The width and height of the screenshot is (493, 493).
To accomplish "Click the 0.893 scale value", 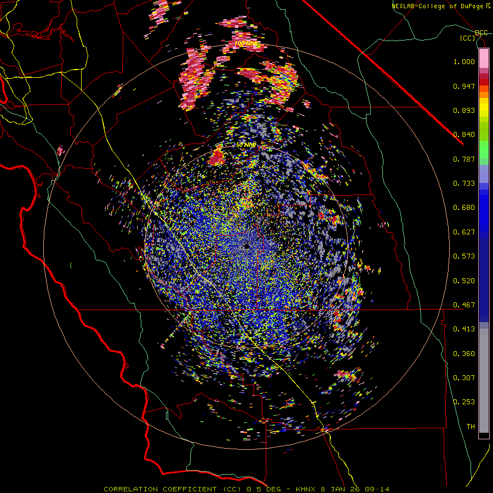I will pyautogui.click(x=464, y=110).
